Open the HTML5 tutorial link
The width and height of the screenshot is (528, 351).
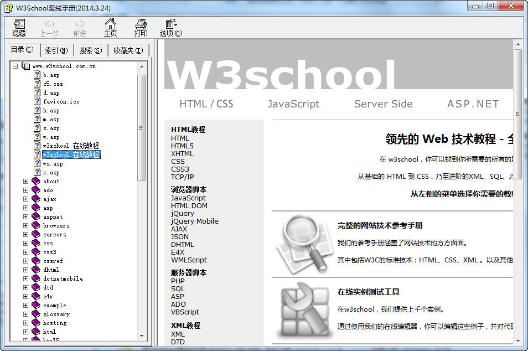(x=182, y=146)
